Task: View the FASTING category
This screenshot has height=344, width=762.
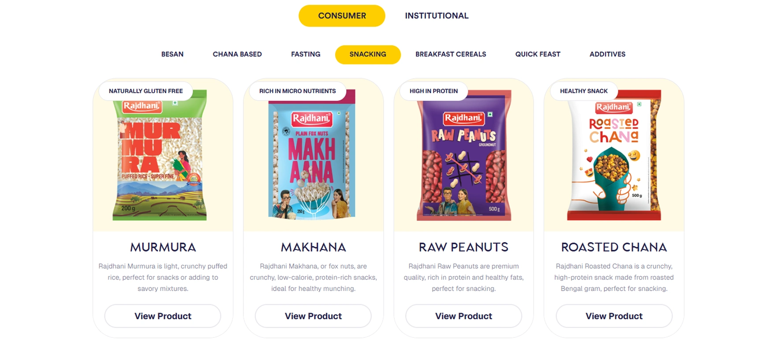Action: tap(306, 54)
